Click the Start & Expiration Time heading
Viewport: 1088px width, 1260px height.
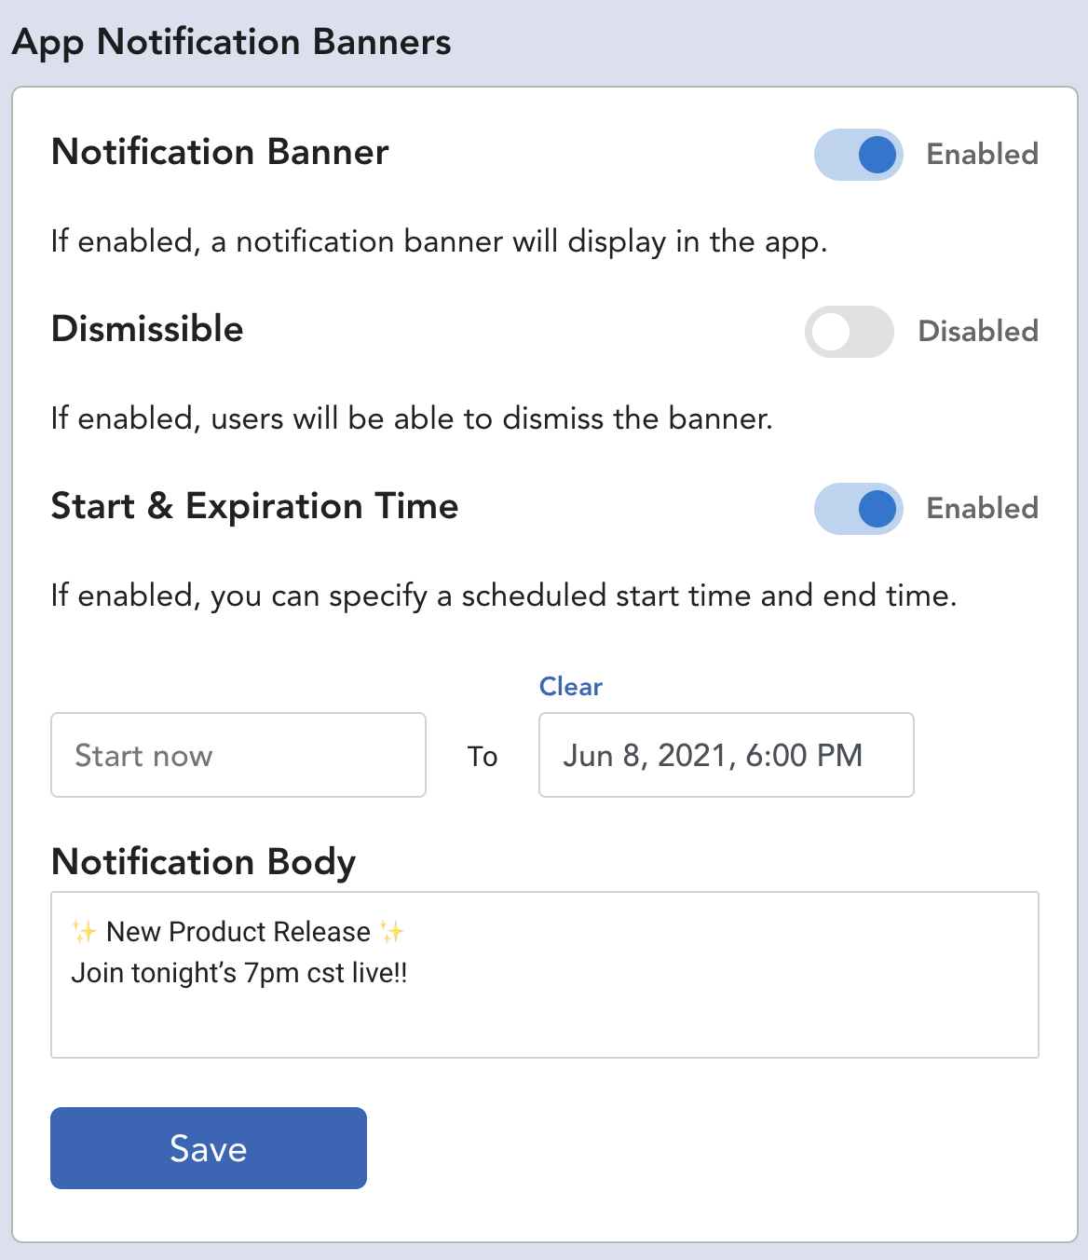254,506
